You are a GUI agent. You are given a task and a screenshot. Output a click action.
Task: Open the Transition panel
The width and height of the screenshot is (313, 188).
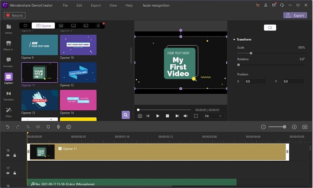[9, 96]
